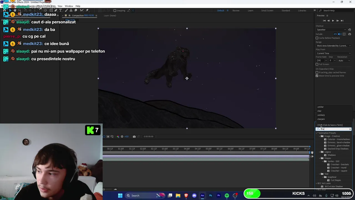Open Photoshop from the taskbar
The width and height of the screenshot is (355, 200).
pos(211,196)
